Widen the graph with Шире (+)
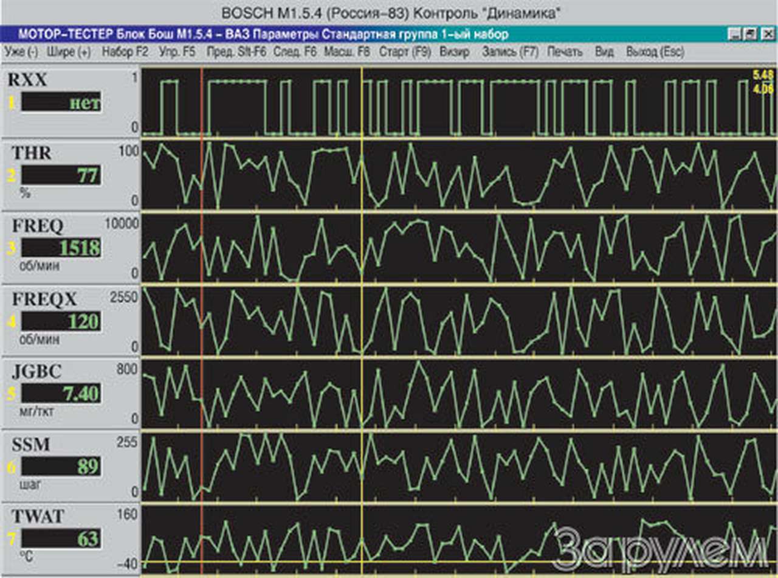778x578 pixels. (69, 52)
